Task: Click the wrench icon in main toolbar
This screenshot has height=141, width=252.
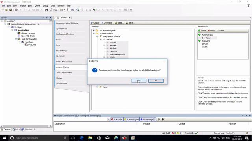Action: pyautogui.click(x=94, y=10)
